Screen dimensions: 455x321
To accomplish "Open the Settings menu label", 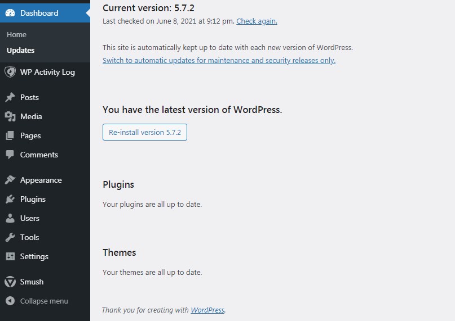I will 34,257.
